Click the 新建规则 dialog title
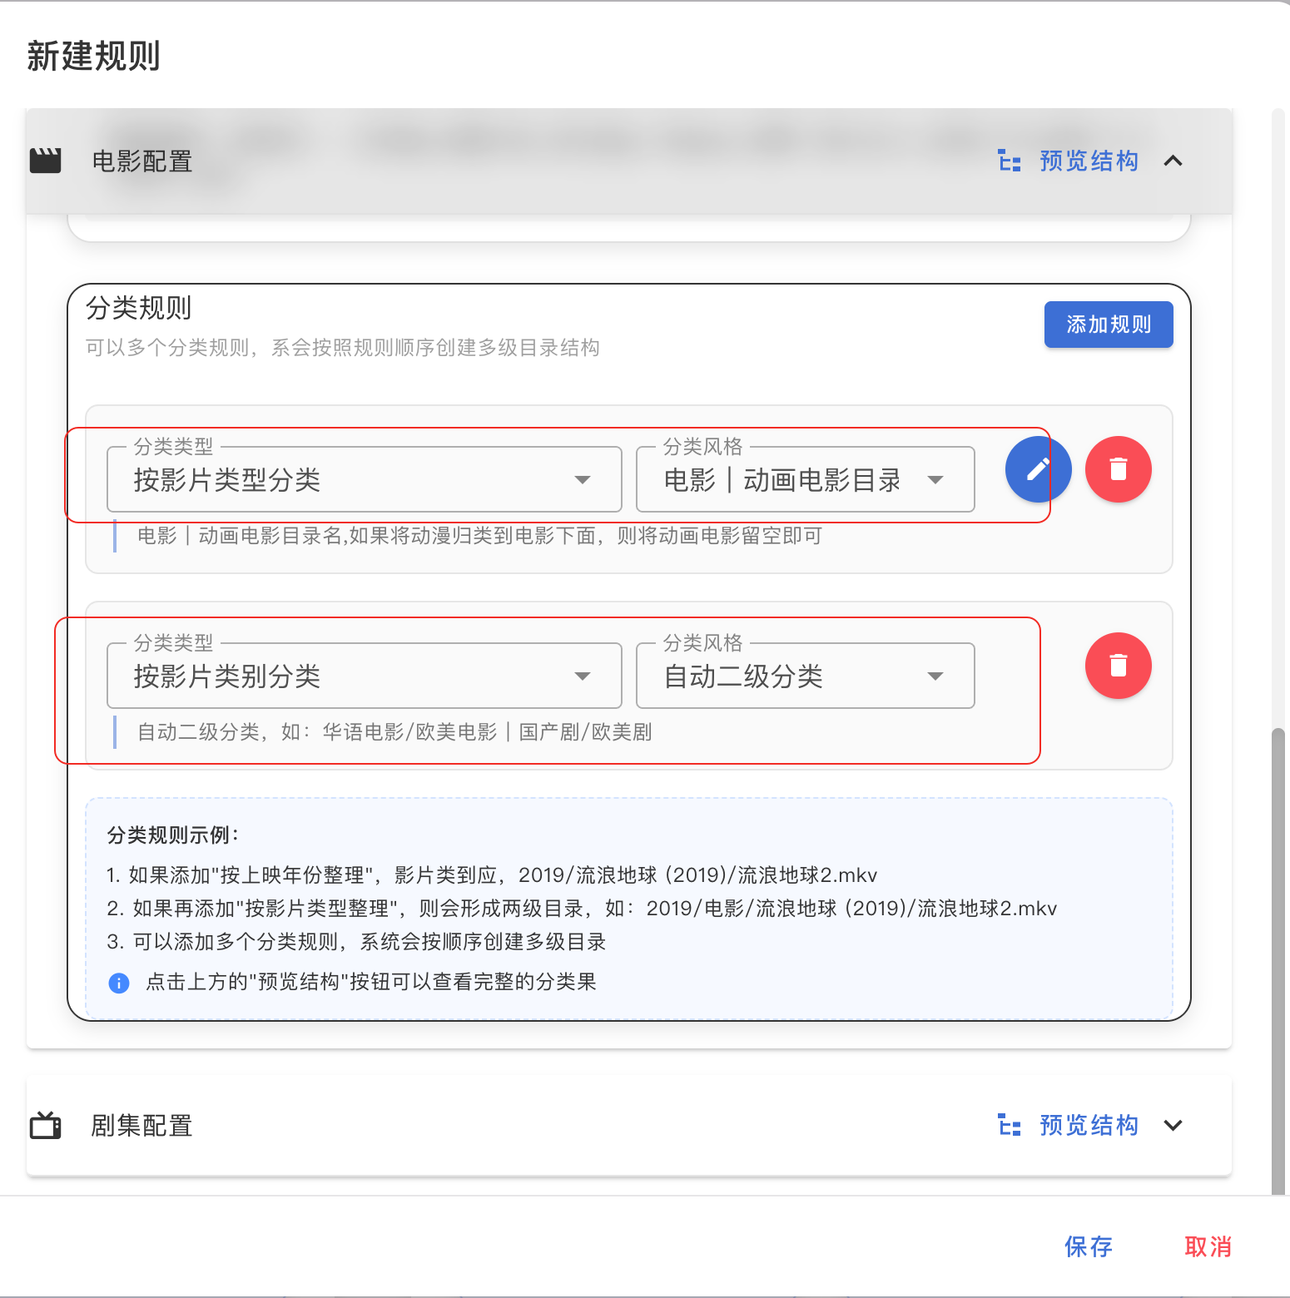 93,57
